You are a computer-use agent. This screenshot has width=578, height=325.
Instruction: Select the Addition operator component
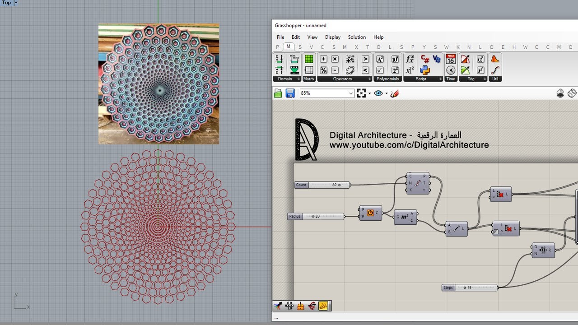[323, 59]
